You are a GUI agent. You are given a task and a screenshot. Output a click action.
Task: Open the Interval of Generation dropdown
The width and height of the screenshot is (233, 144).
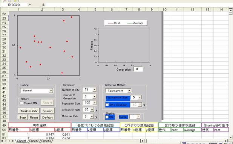point(95,97)
